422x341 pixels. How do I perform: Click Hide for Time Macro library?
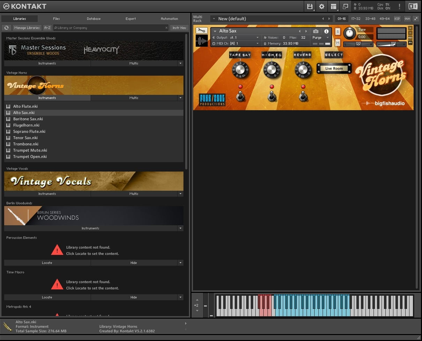134,297
